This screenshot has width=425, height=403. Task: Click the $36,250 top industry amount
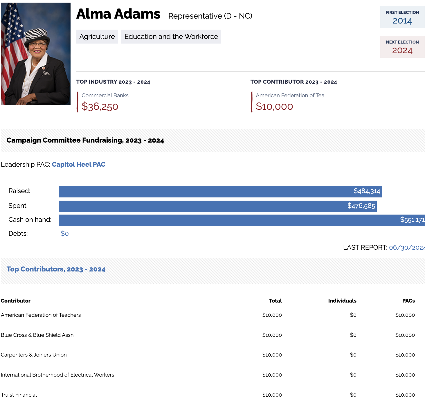[100, 107]
